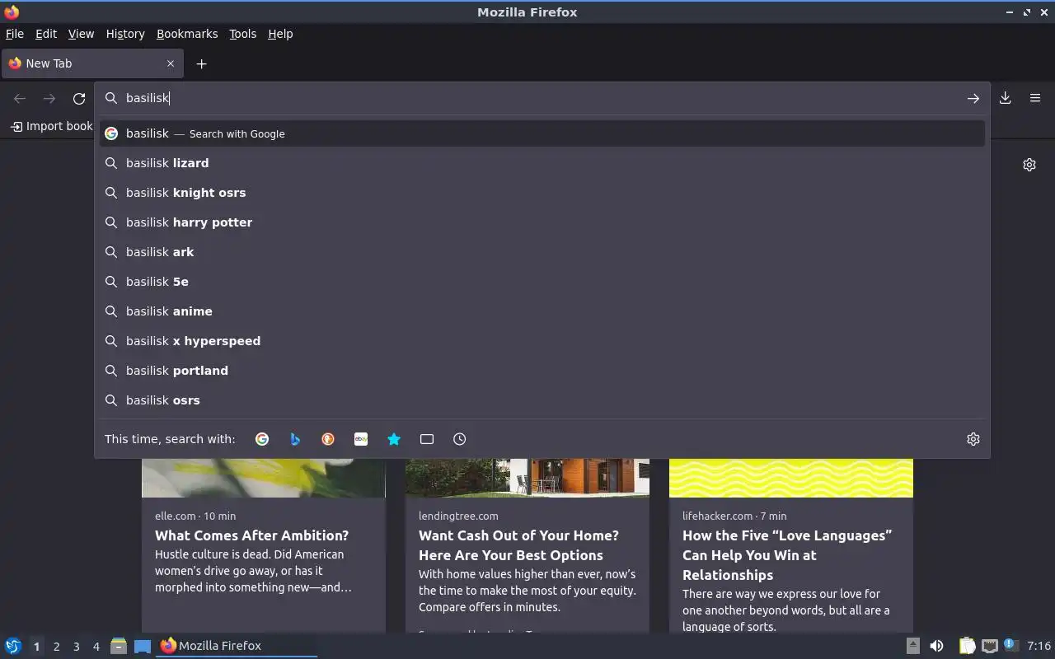Pick the 'basilisk harry potter' suggestion
The image size is (1055, 659).
[542, 222]
